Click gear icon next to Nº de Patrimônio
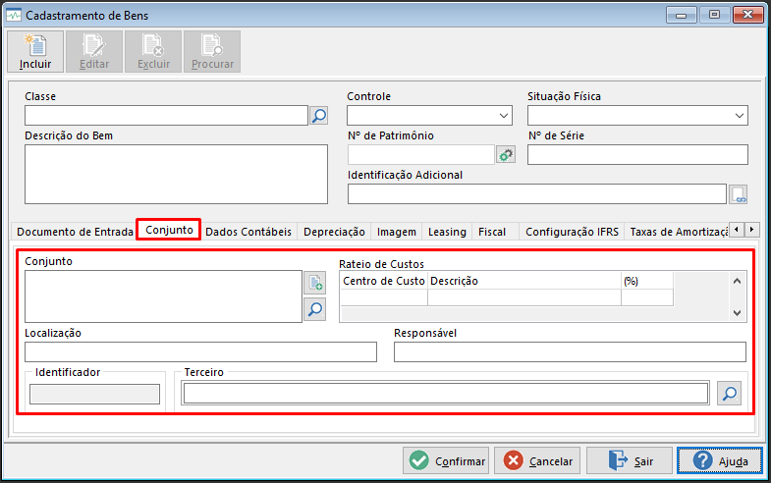The image size is (771, 483). point(506,155)
